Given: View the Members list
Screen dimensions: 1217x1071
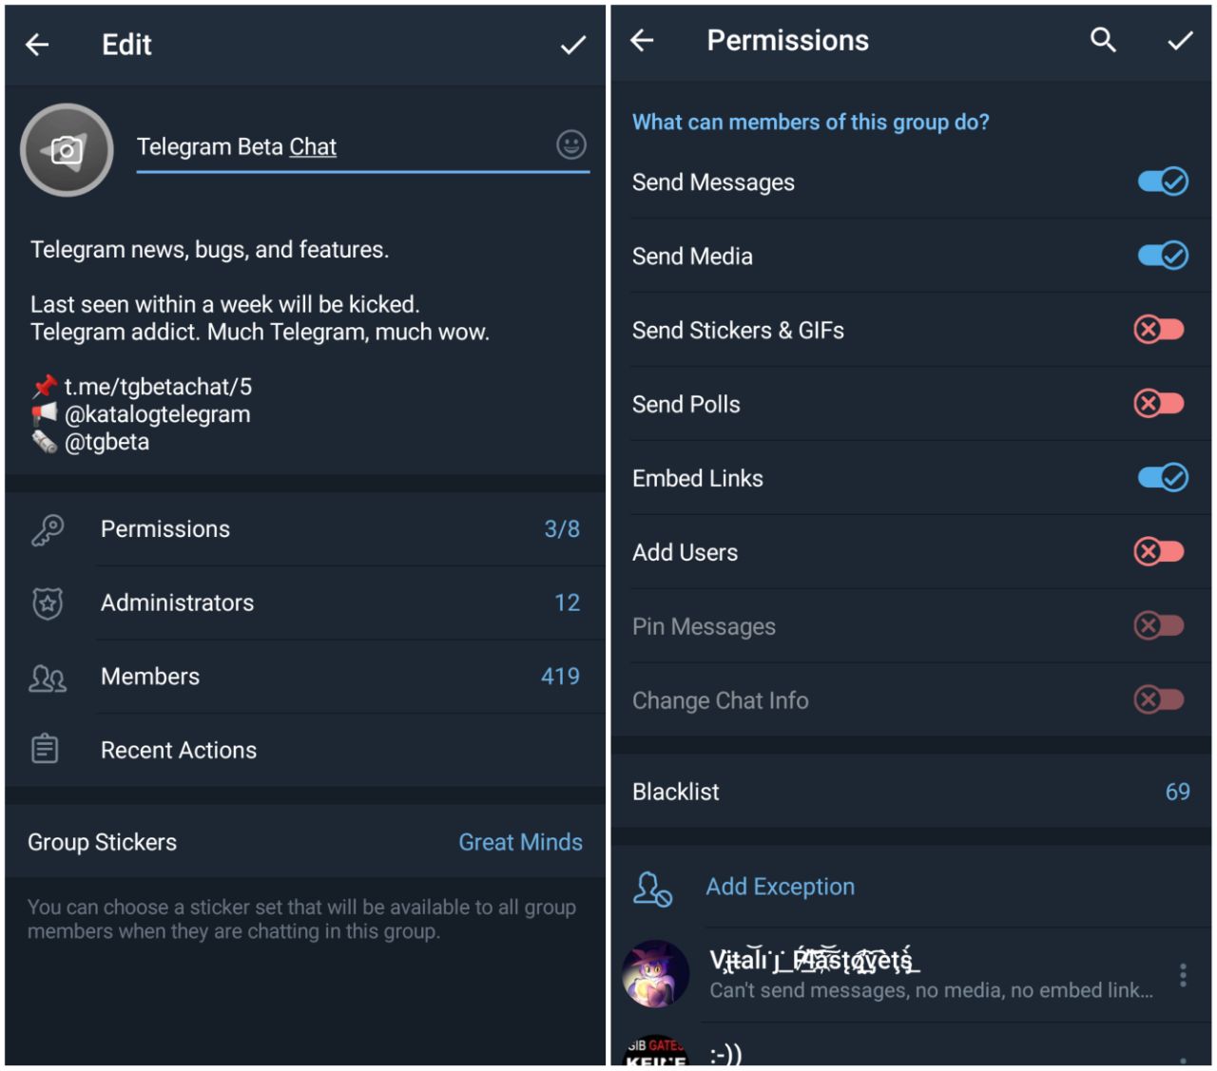Looking at the screenshot, I should pyautogui.click(x=304, y=677).
